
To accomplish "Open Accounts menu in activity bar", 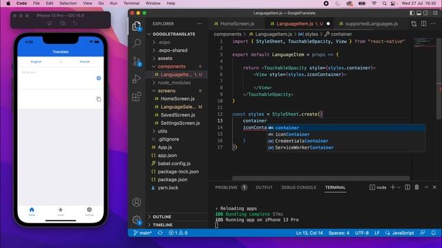I will tap(137, 202).
